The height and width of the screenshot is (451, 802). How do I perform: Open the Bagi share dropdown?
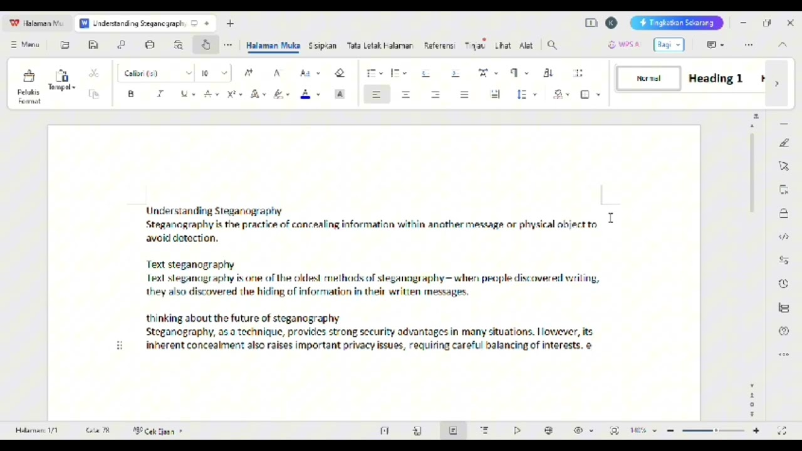(669, 44)
